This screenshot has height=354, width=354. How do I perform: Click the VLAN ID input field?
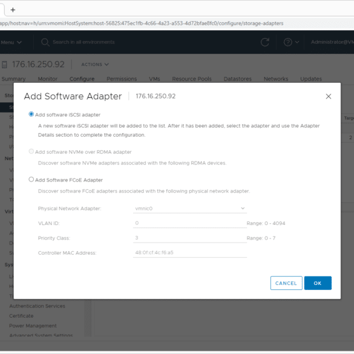(x=190, y=223)
